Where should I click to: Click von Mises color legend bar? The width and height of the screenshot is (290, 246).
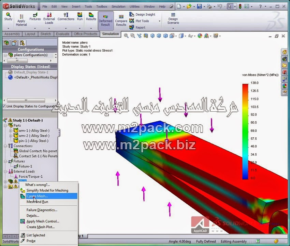coord(245,132)
